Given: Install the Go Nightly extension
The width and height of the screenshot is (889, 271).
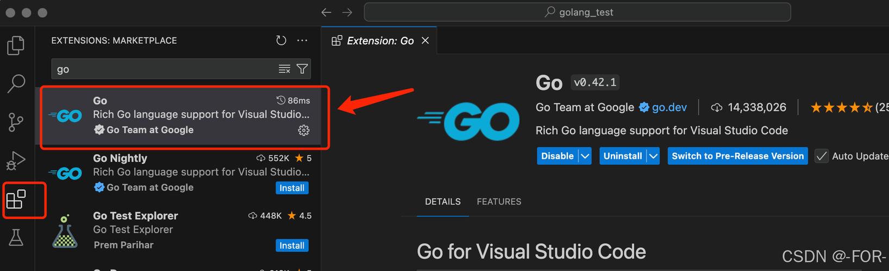Looking at the screenshot, I should tap(292, 188).
